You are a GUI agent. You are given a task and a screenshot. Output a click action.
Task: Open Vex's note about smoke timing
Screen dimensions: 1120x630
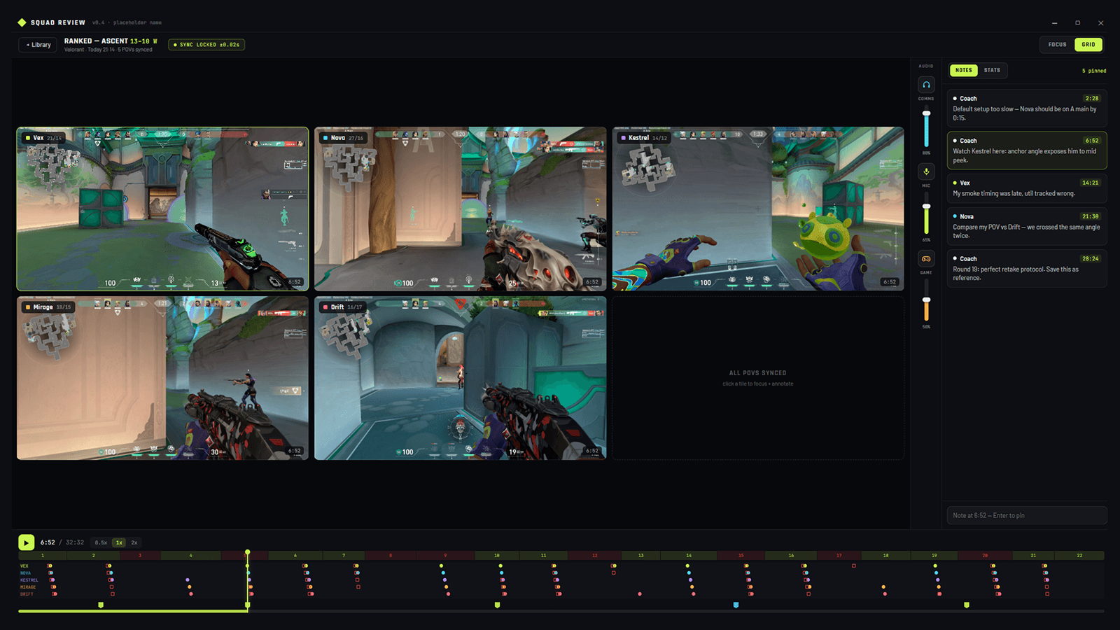1027,188
